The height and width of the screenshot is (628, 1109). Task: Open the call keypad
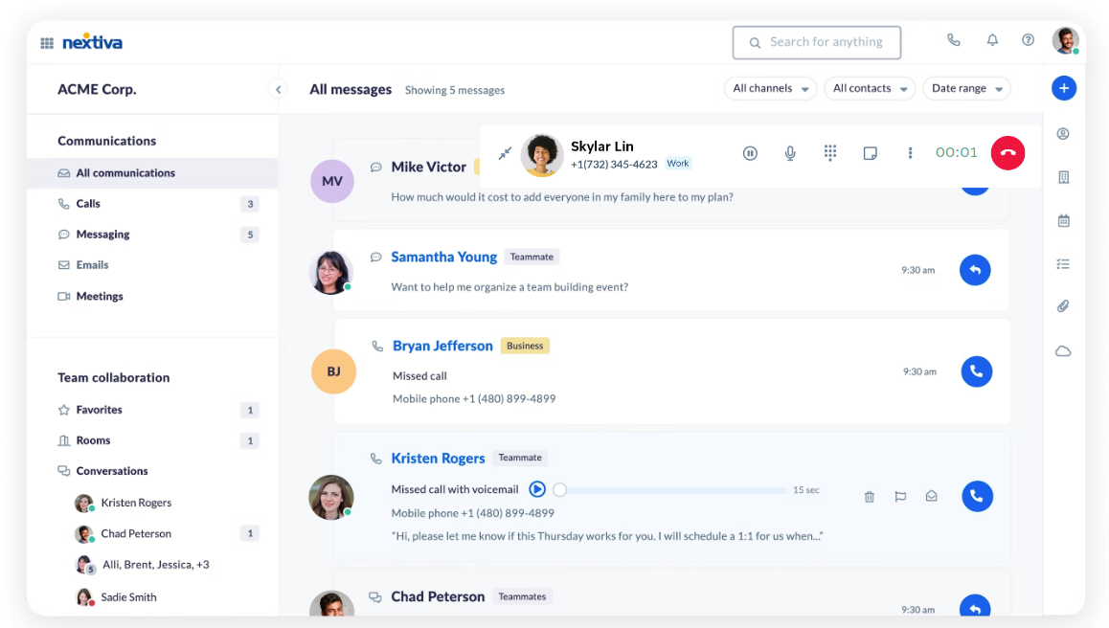click(x=830, y=153)
